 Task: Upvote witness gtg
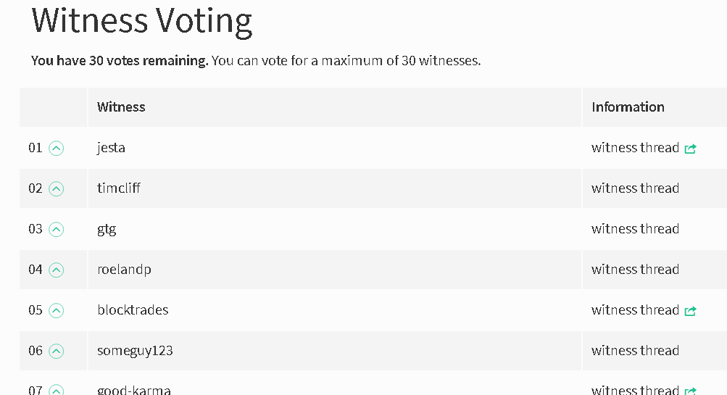tap(56, 230)
